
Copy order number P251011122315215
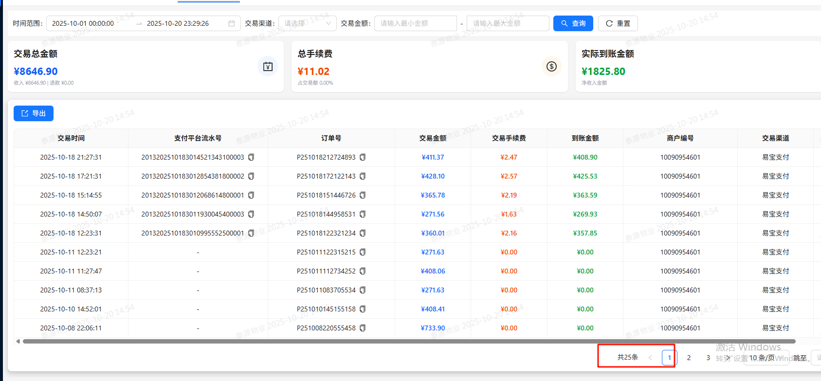tap(363, 252)
